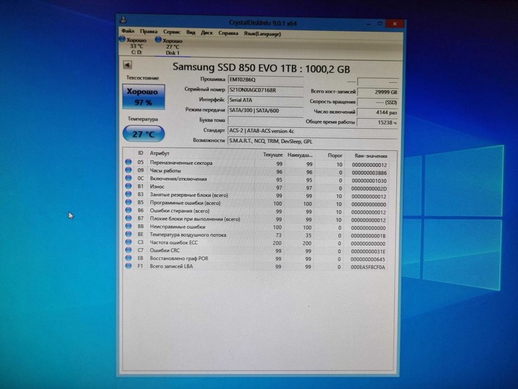The height and width of the screenshot is (389, 518).
Task: Click the status icon for attribute F1
Action: [x=128, y=266]
